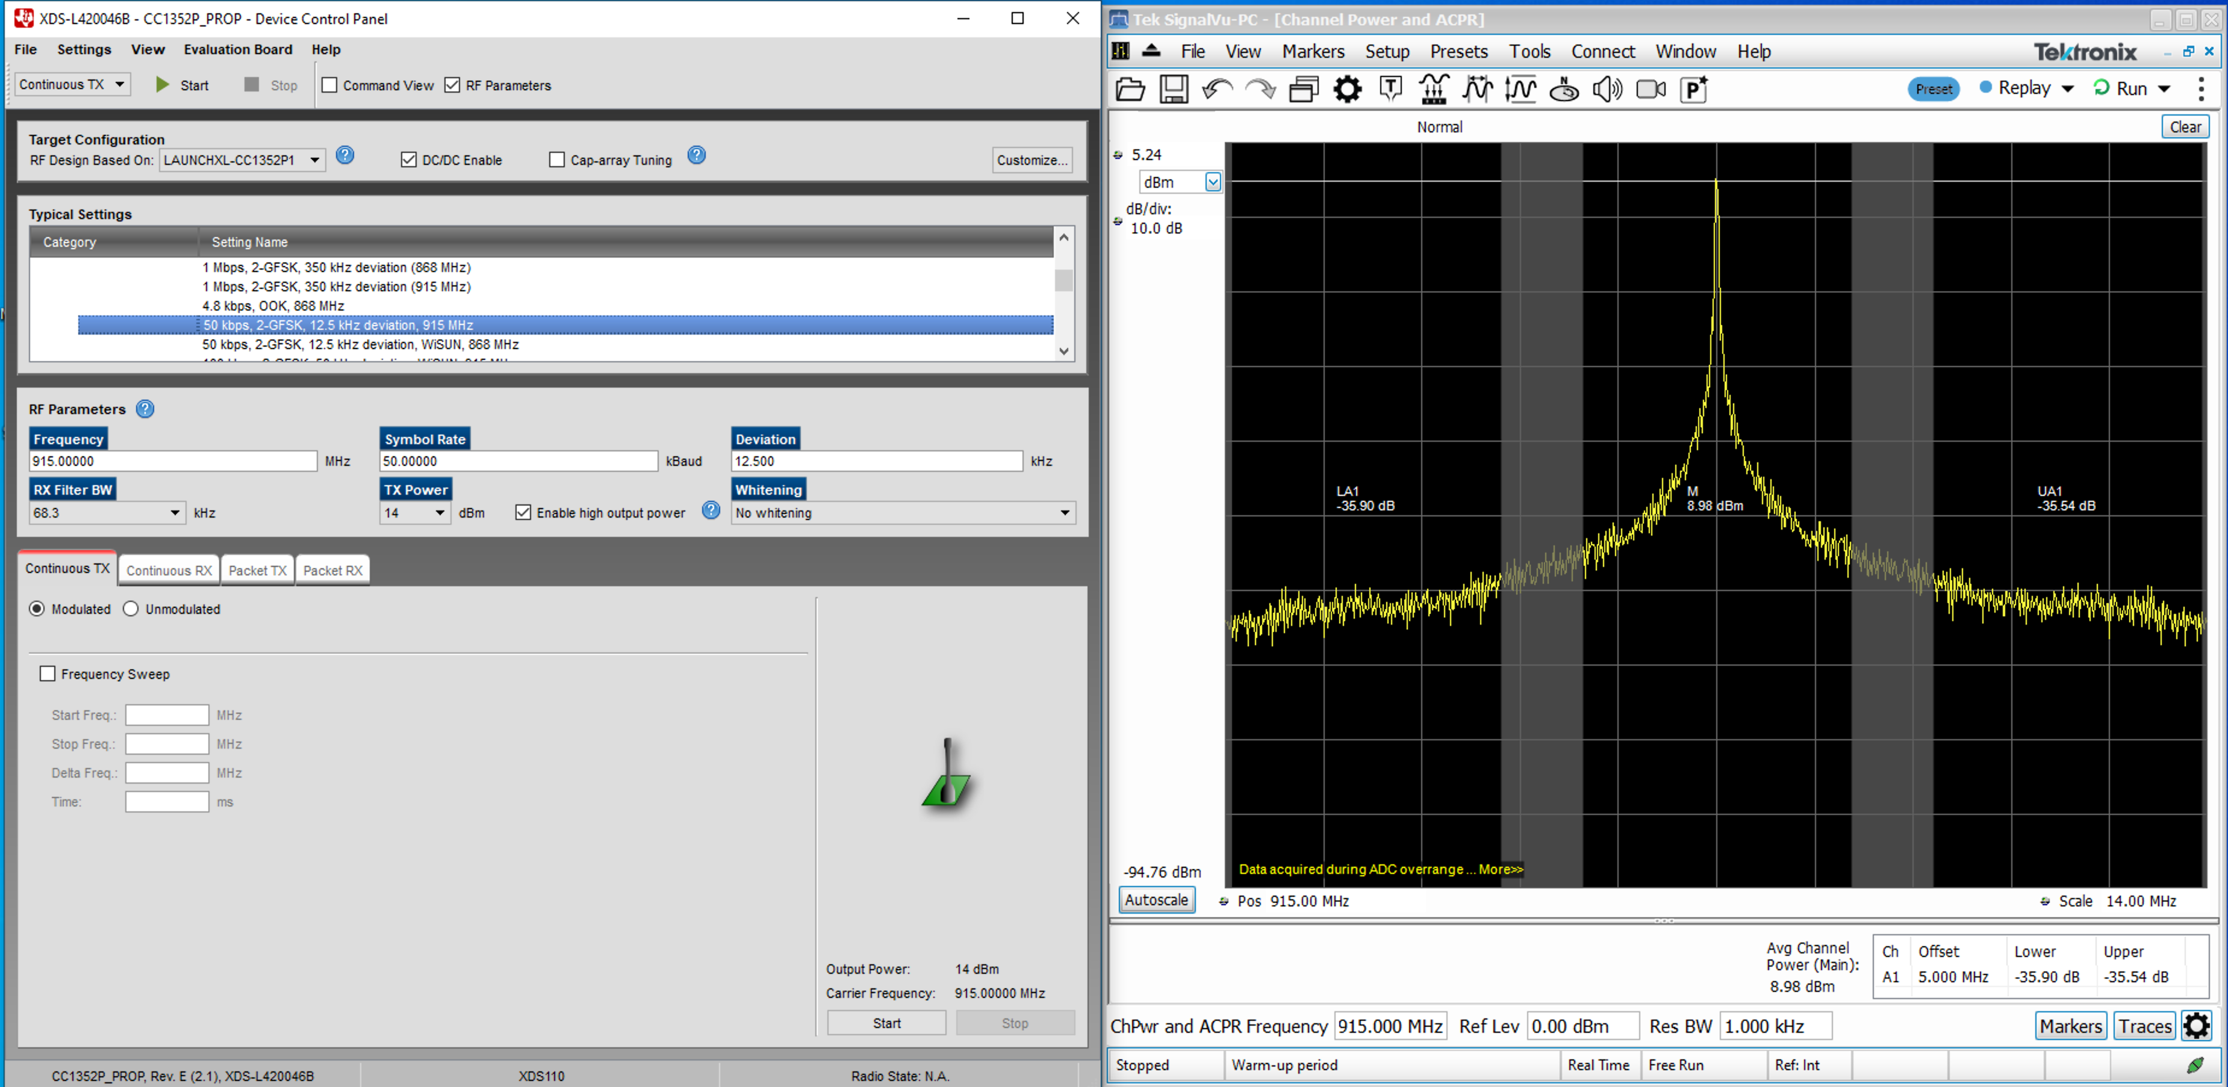Image resolution: width=2228 pixels, height=1087 pixels.
Task: Open the Evaluation Board menu
Action: [x=238, y=49]
